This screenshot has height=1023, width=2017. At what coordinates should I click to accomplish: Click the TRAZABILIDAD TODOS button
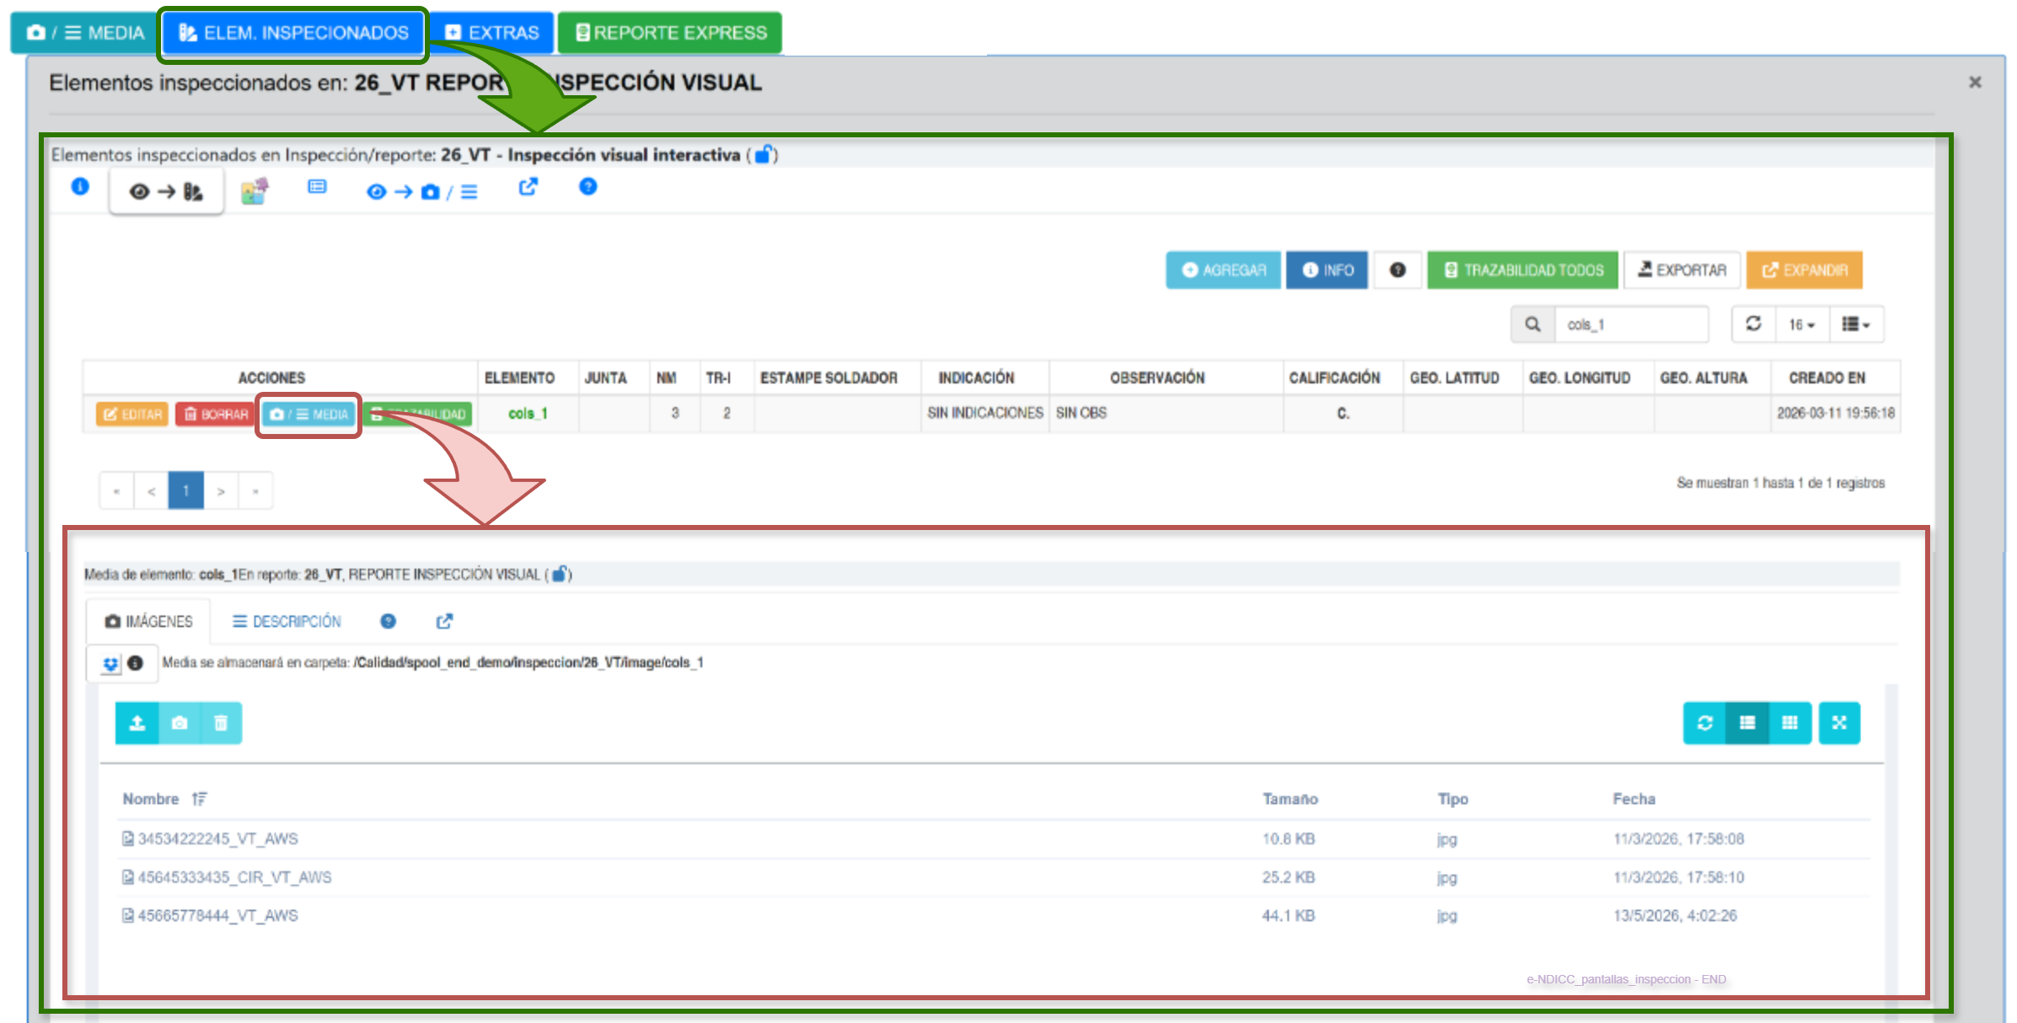click(1523, 270)
